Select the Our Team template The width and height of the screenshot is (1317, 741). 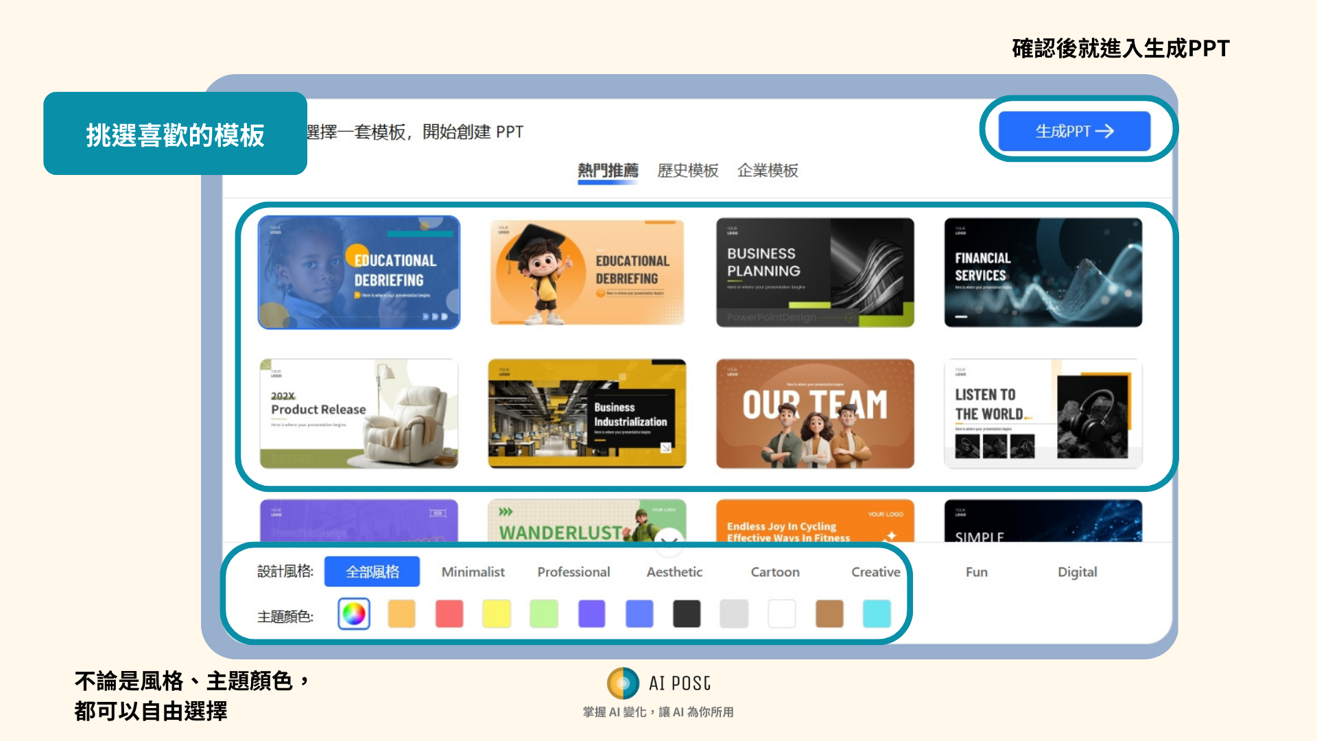pyautogui.click(x=815, y=414)
